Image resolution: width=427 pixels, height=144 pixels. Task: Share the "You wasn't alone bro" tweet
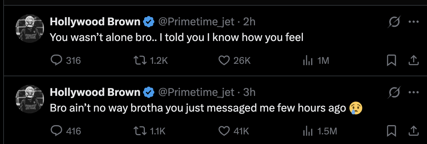[x=413, y=61]
